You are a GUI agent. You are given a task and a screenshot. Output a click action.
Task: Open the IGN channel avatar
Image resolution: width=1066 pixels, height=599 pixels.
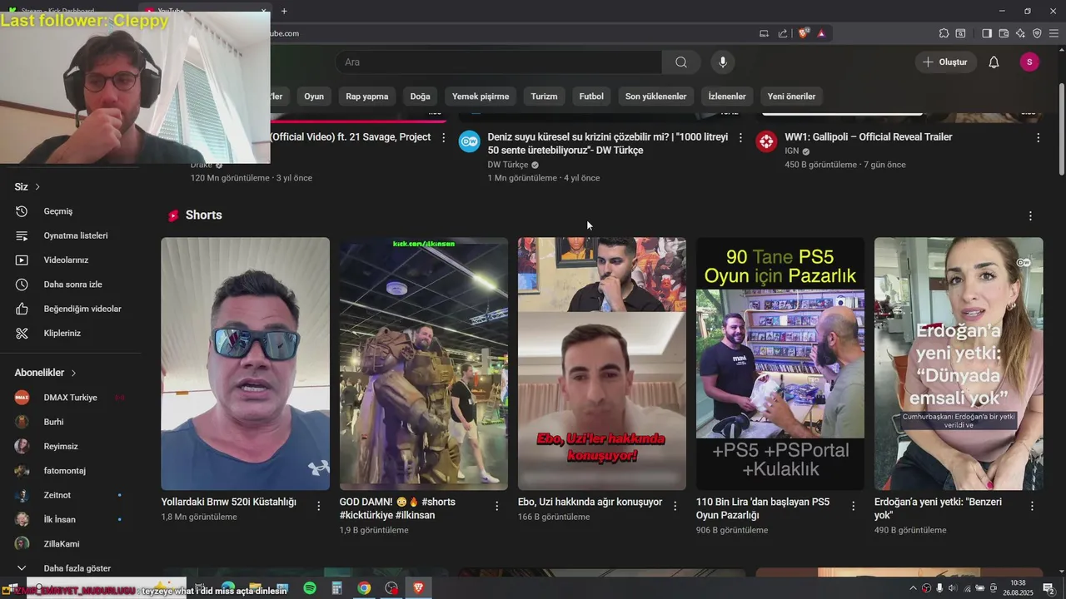point(766,141)
